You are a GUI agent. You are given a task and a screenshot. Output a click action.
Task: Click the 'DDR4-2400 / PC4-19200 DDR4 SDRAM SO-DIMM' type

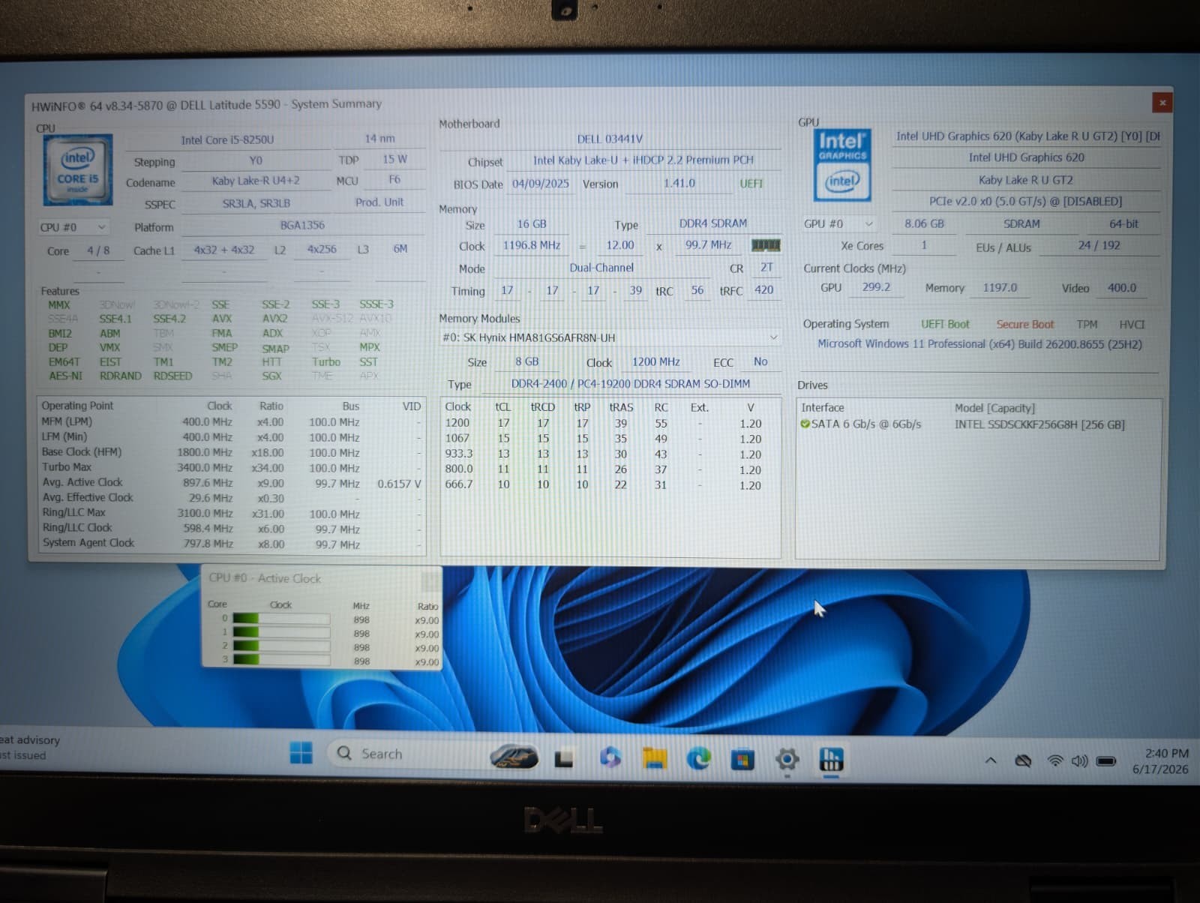[x=630, y=384]
